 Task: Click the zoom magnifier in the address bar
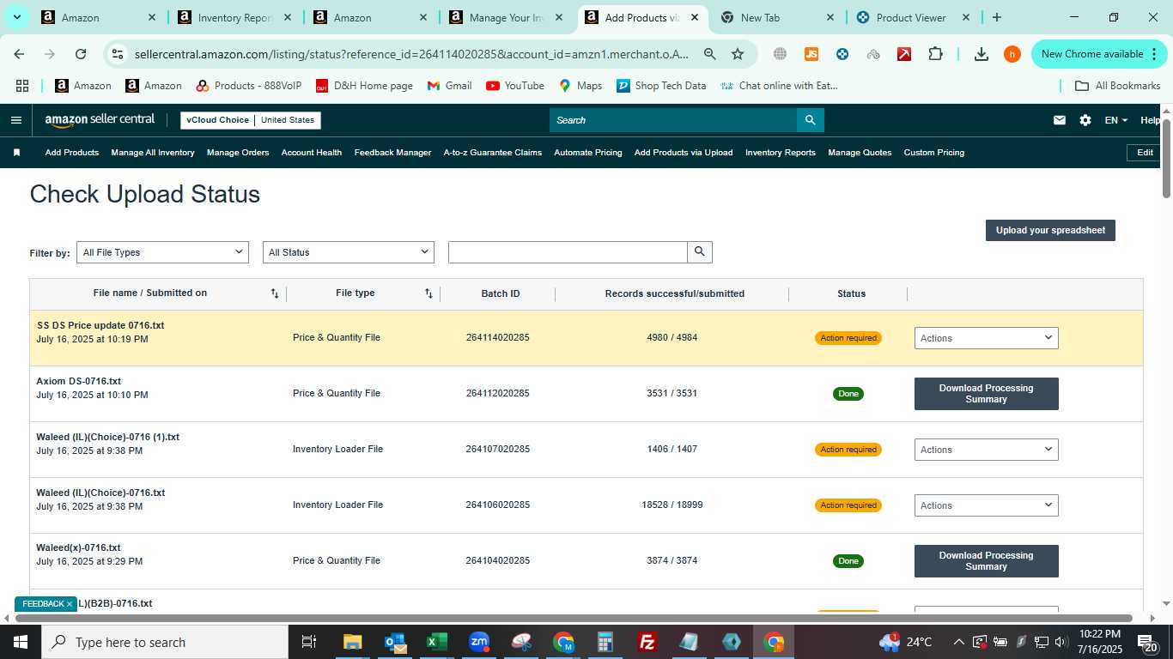(709, 54)
